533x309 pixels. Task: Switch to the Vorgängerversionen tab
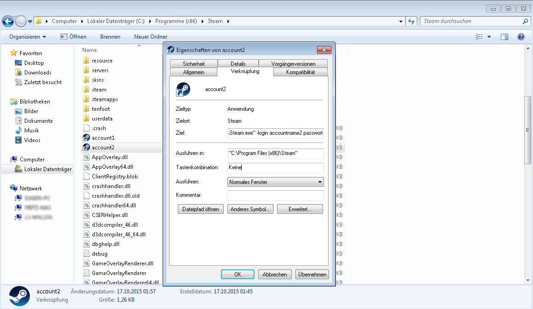[x=293, y=63]
